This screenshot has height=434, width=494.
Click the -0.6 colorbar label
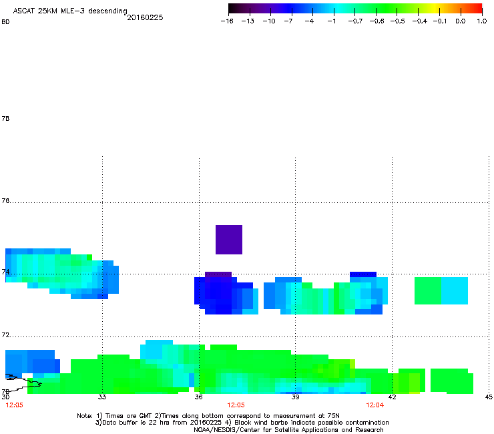coord(377,21)
